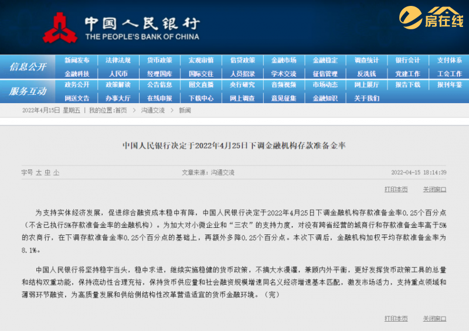Image resolution: width=469 pixels, height=331 pixels.
Task: Set font size to small (小)
Action: coord(56,173)
